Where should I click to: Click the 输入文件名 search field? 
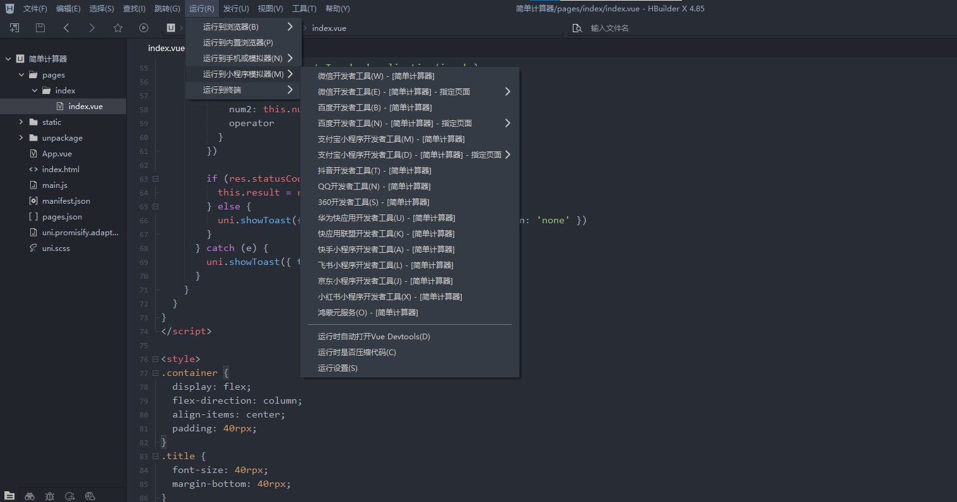(631, 28)
